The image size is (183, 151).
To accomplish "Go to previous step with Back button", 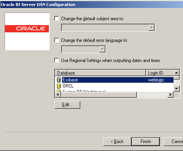I will [117, 141].
